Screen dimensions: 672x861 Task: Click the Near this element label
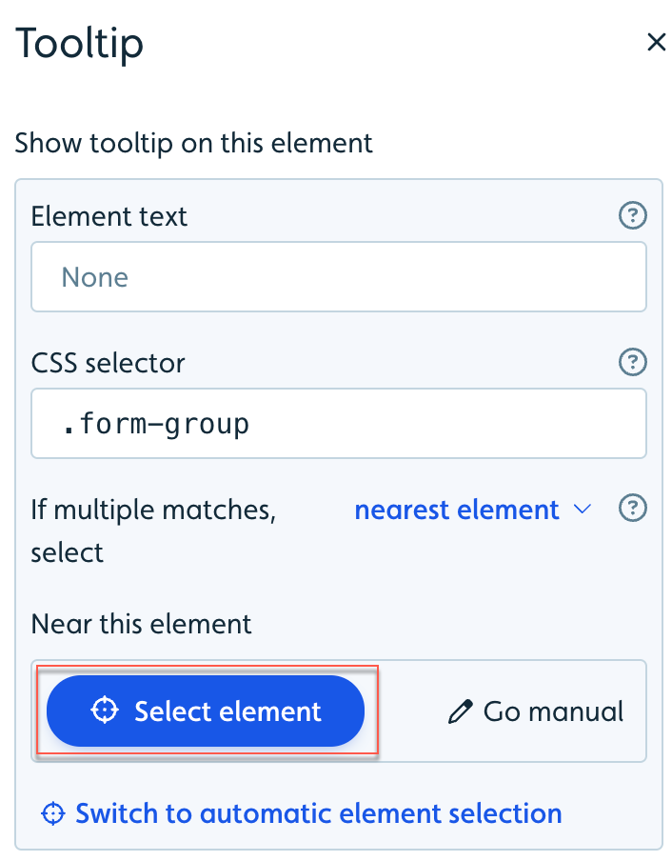pyautogui.click(x=142, y=624)
